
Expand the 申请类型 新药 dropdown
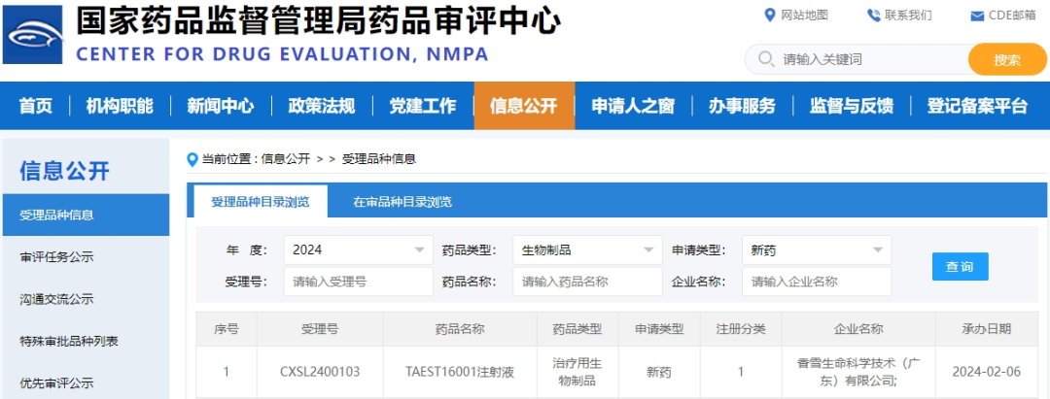[x=816, y=249]
